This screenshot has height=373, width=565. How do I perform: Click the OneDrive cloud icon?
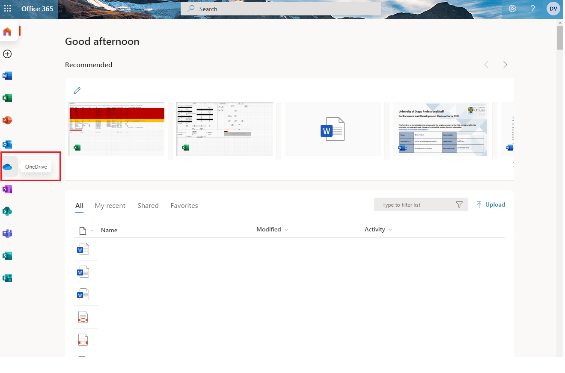pyautogui.click(x=7, y=167)
